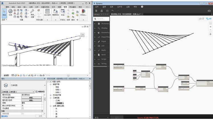This screenshot has height=120, width=213.
Task: Expand 天花板平面 node in project browser
Action: pos(50,95)
